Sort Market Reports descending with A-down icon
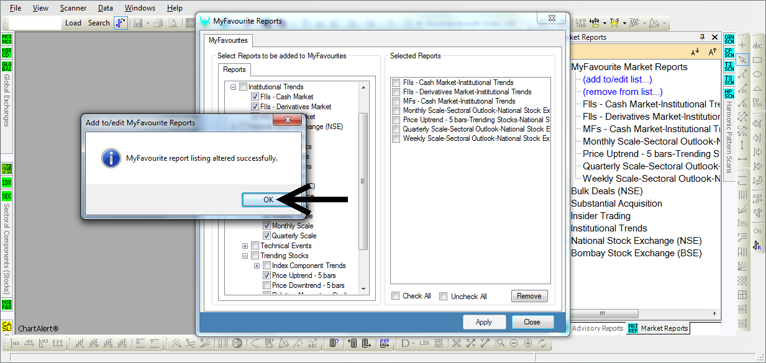This screenshot has height=363, width=766. pos(695,52)
